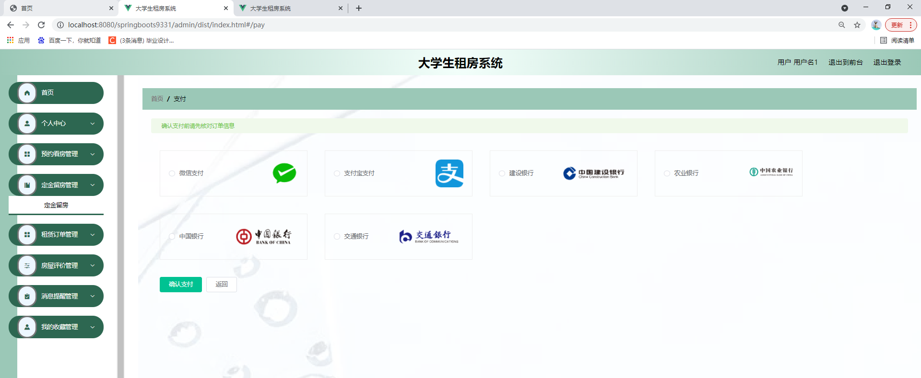Click the WeChat Pay green logo
This screenshot has width=921, height=378.
[x=284, y=173]
